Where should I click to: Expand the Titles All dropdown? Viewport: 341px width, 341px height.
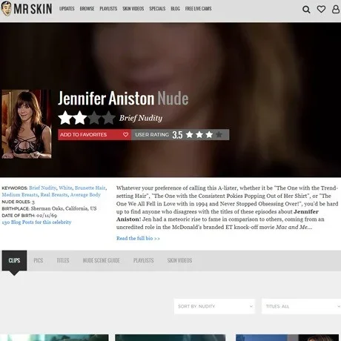coord(301,306)
